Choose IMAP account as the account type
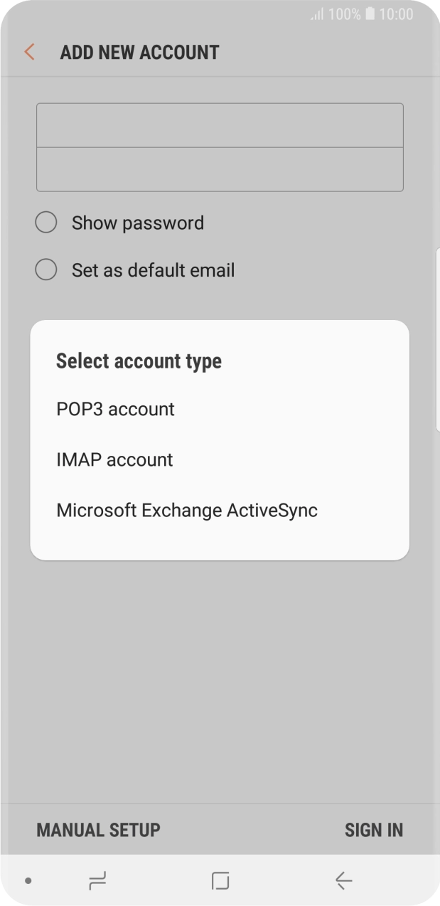 [114, 459]
